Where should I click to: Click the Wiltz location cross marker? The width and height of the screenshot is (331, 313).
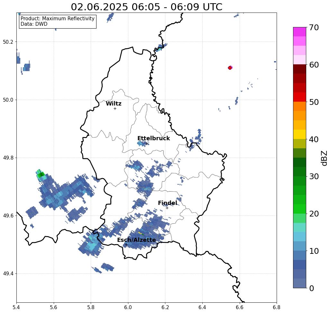(115, 109)
